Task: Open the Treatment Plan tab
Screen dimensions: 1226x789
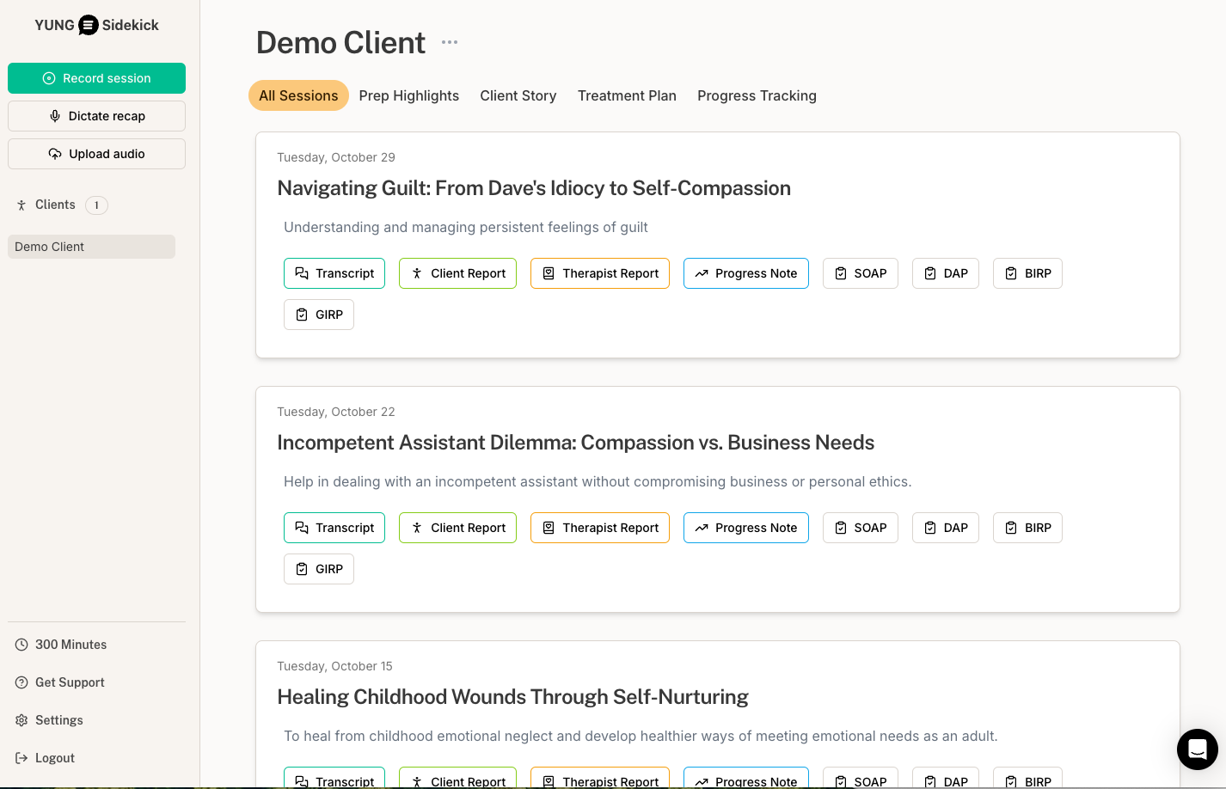Action: coord(627,95)
